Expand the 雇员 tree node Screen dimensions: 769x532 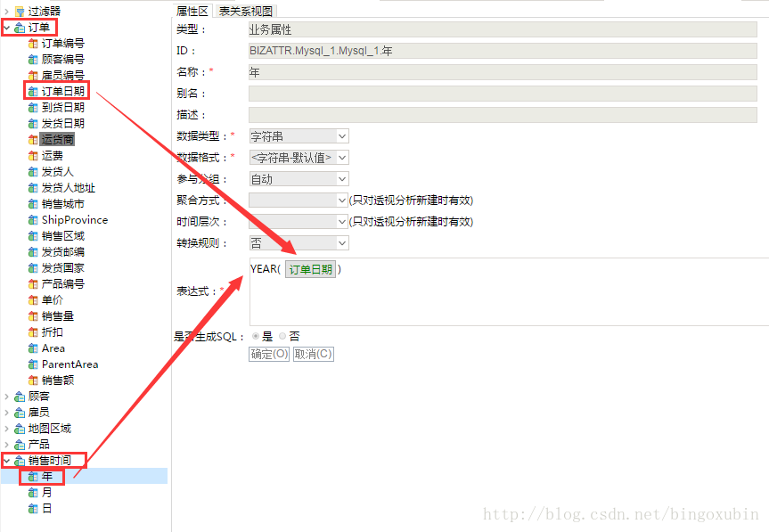[x=6, y=413]
